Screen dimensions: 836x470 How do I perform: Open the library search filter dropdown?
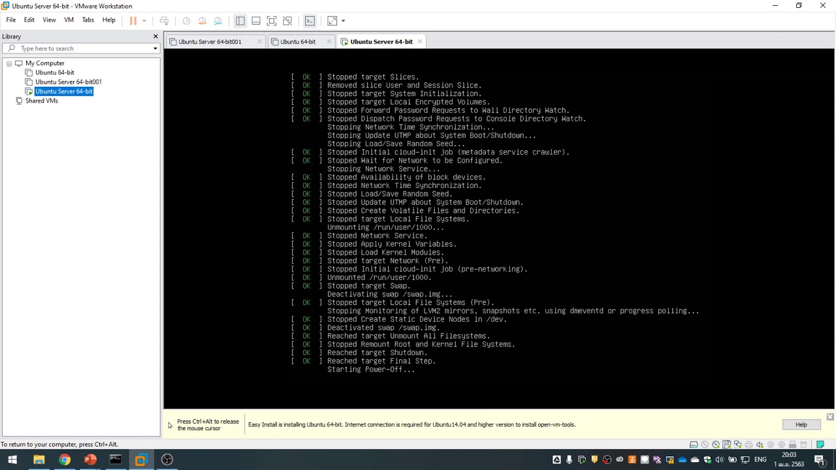point(155,48)
